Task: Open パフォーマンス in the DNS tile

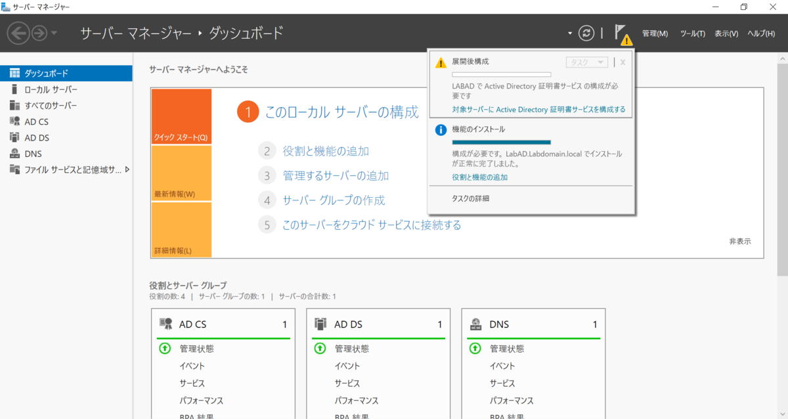Action: coord(511,401)
